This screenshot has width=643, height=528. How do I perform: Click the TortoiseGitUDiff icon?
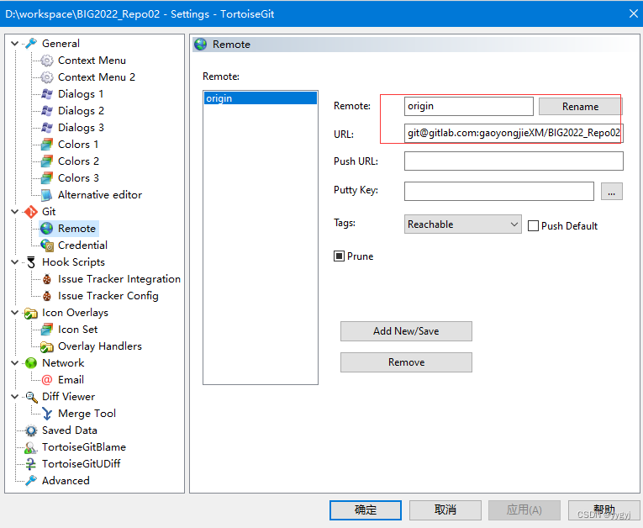(31, 464)
